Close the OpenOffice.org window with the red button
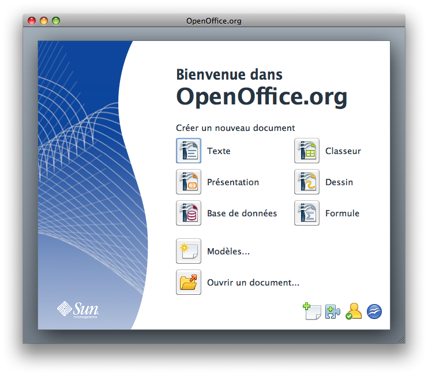This screenshot has height=375, width=428. 32,21
